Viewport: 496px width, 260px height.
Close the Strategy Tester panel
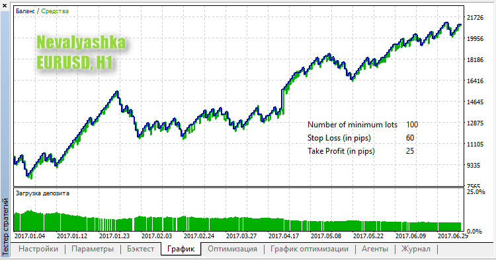click(5, 5)
